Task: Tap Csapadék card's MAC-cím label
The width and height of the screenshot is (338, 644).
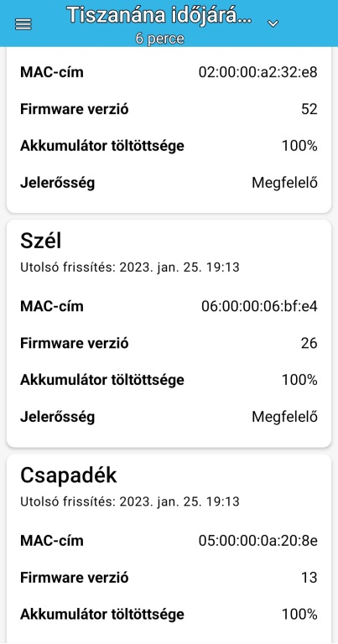Action: pyautogui.click(x=52, y=541)
